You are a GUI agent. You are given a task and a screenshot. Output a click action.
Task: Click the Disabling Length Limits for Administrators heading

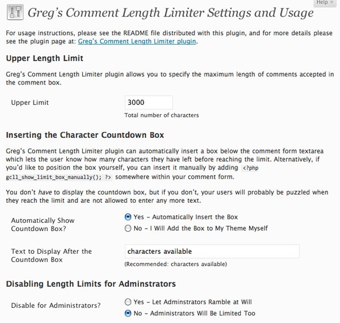(91, 284)
